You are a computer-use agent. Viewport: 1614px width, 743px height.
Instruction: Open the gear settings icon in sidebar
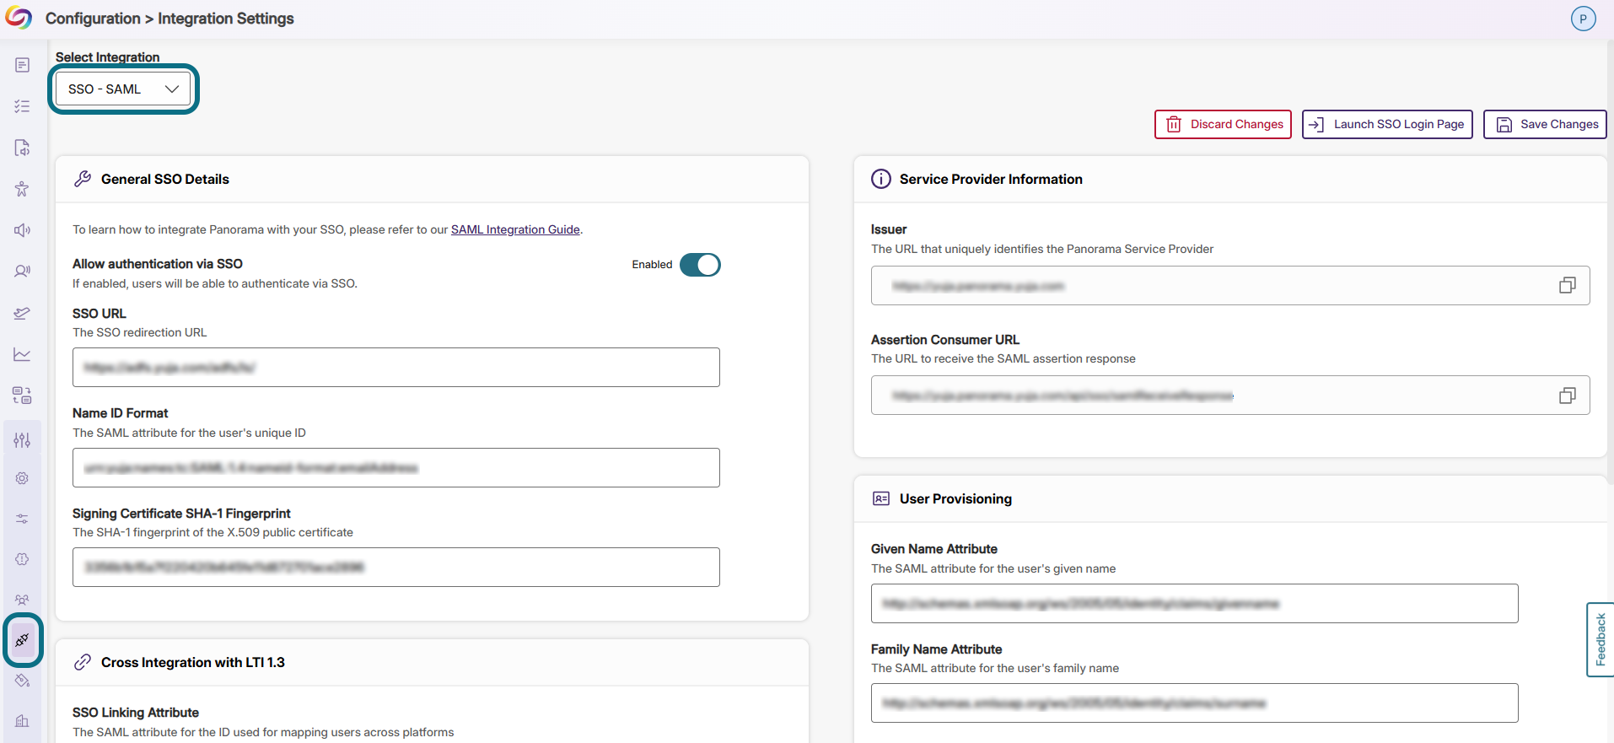pyautogui.click(x=22, y=478)
